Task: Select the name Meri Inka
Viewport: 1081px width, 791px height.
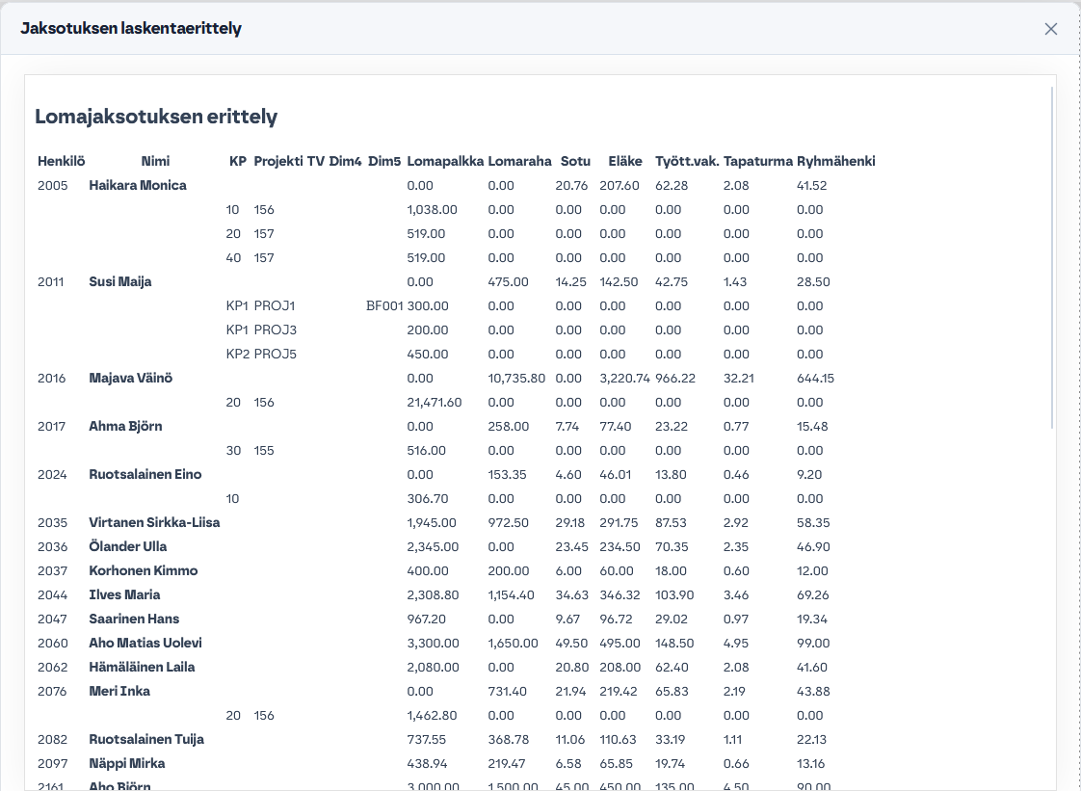Action: point(119,693)
